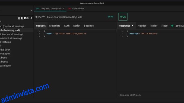Click the kreya.ExampleService.SayHello method field
Image resolution: width=184 pixels, height=103 pixels.
65,17
